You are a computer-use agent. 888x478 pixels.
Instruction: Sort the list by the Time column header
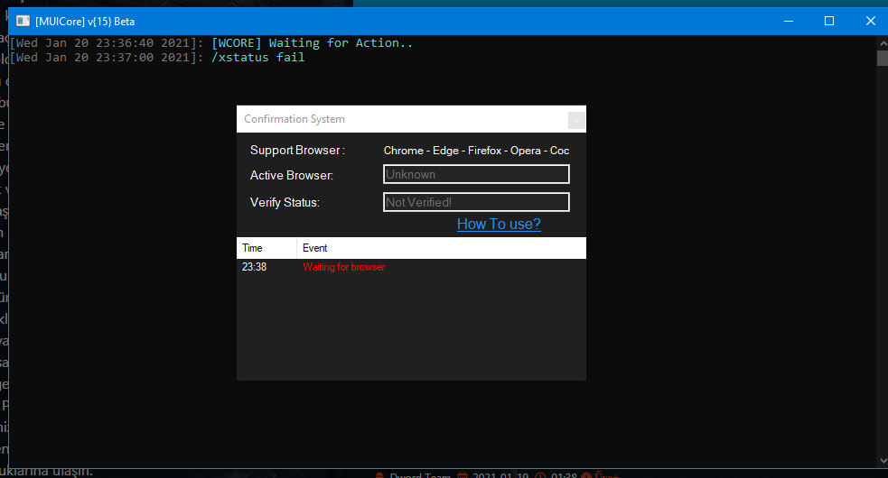pyautogui.click(x=266, y=248)
